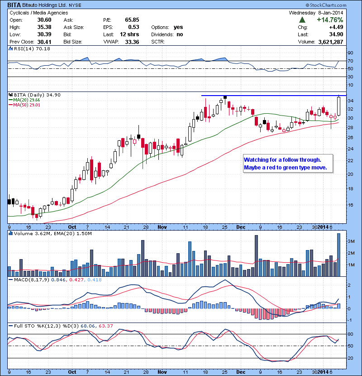Image resolution: width=362 pixels, height=376 pixels.
Task: Click the header Volume value 3,621,287
Action: pos(331,42)
